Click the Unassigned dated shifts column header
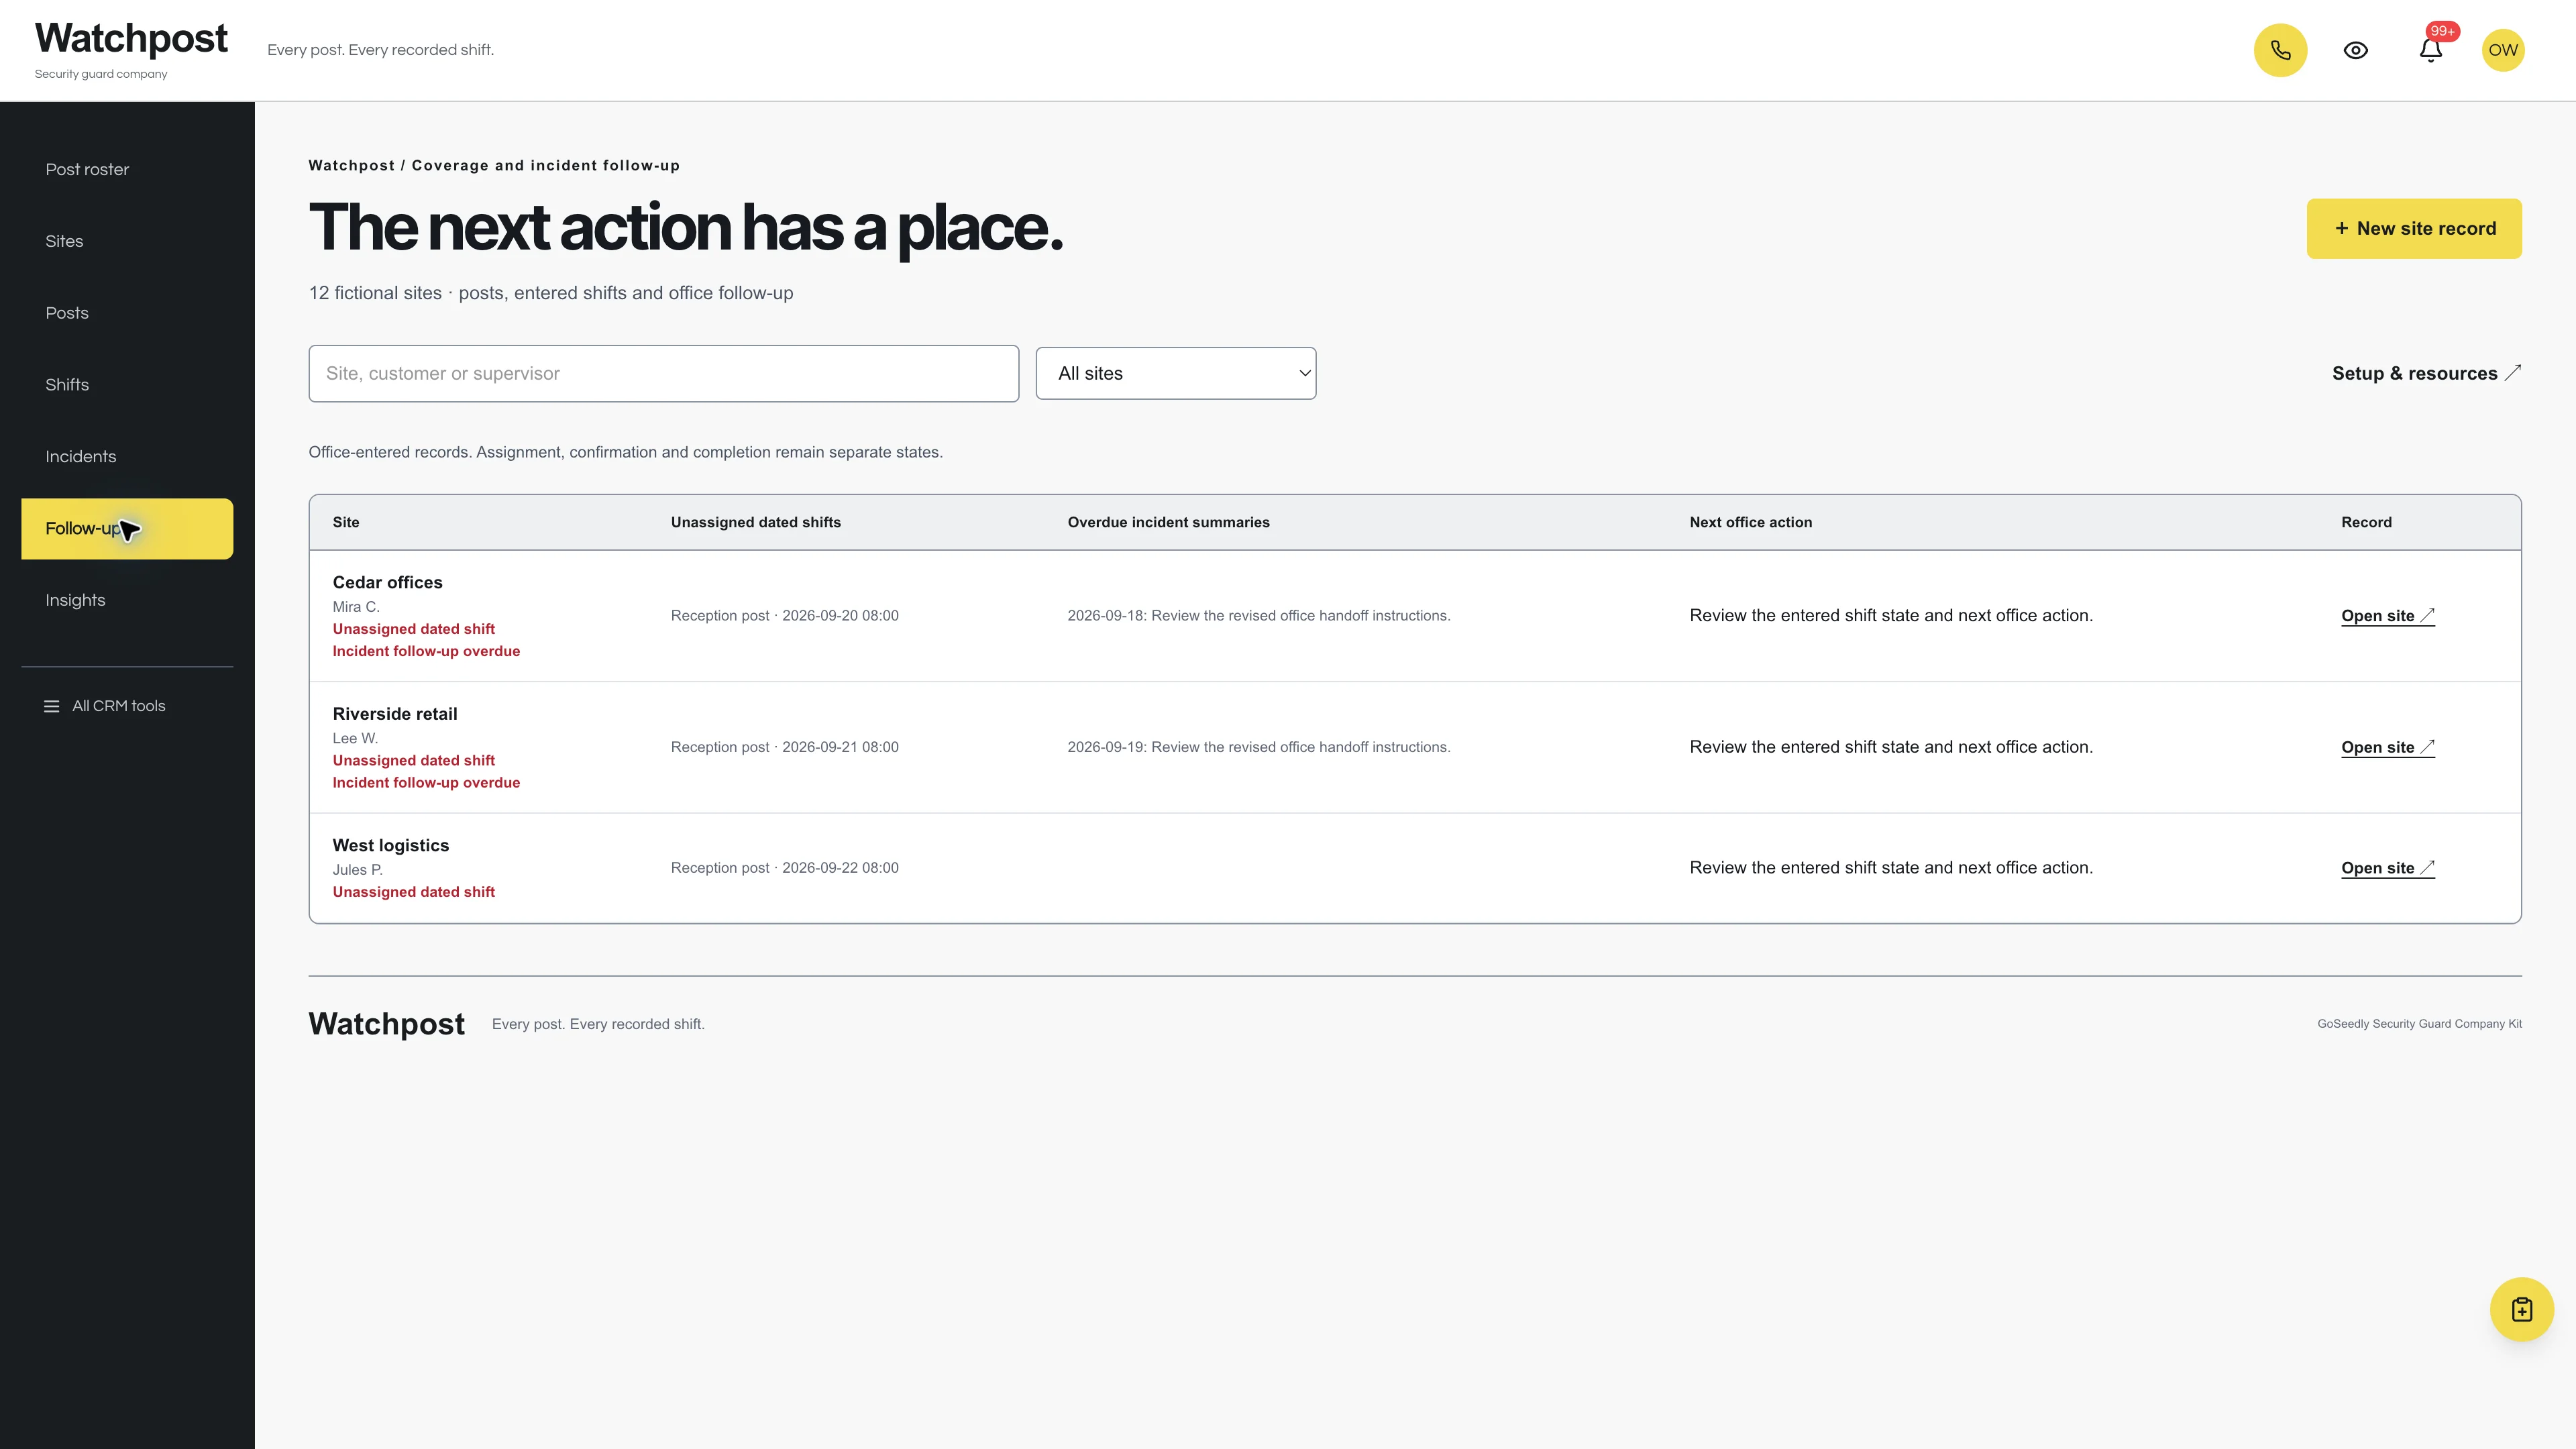Image resolution: width=2576 pixels, height=1449 pixels. tap(756, 522)
